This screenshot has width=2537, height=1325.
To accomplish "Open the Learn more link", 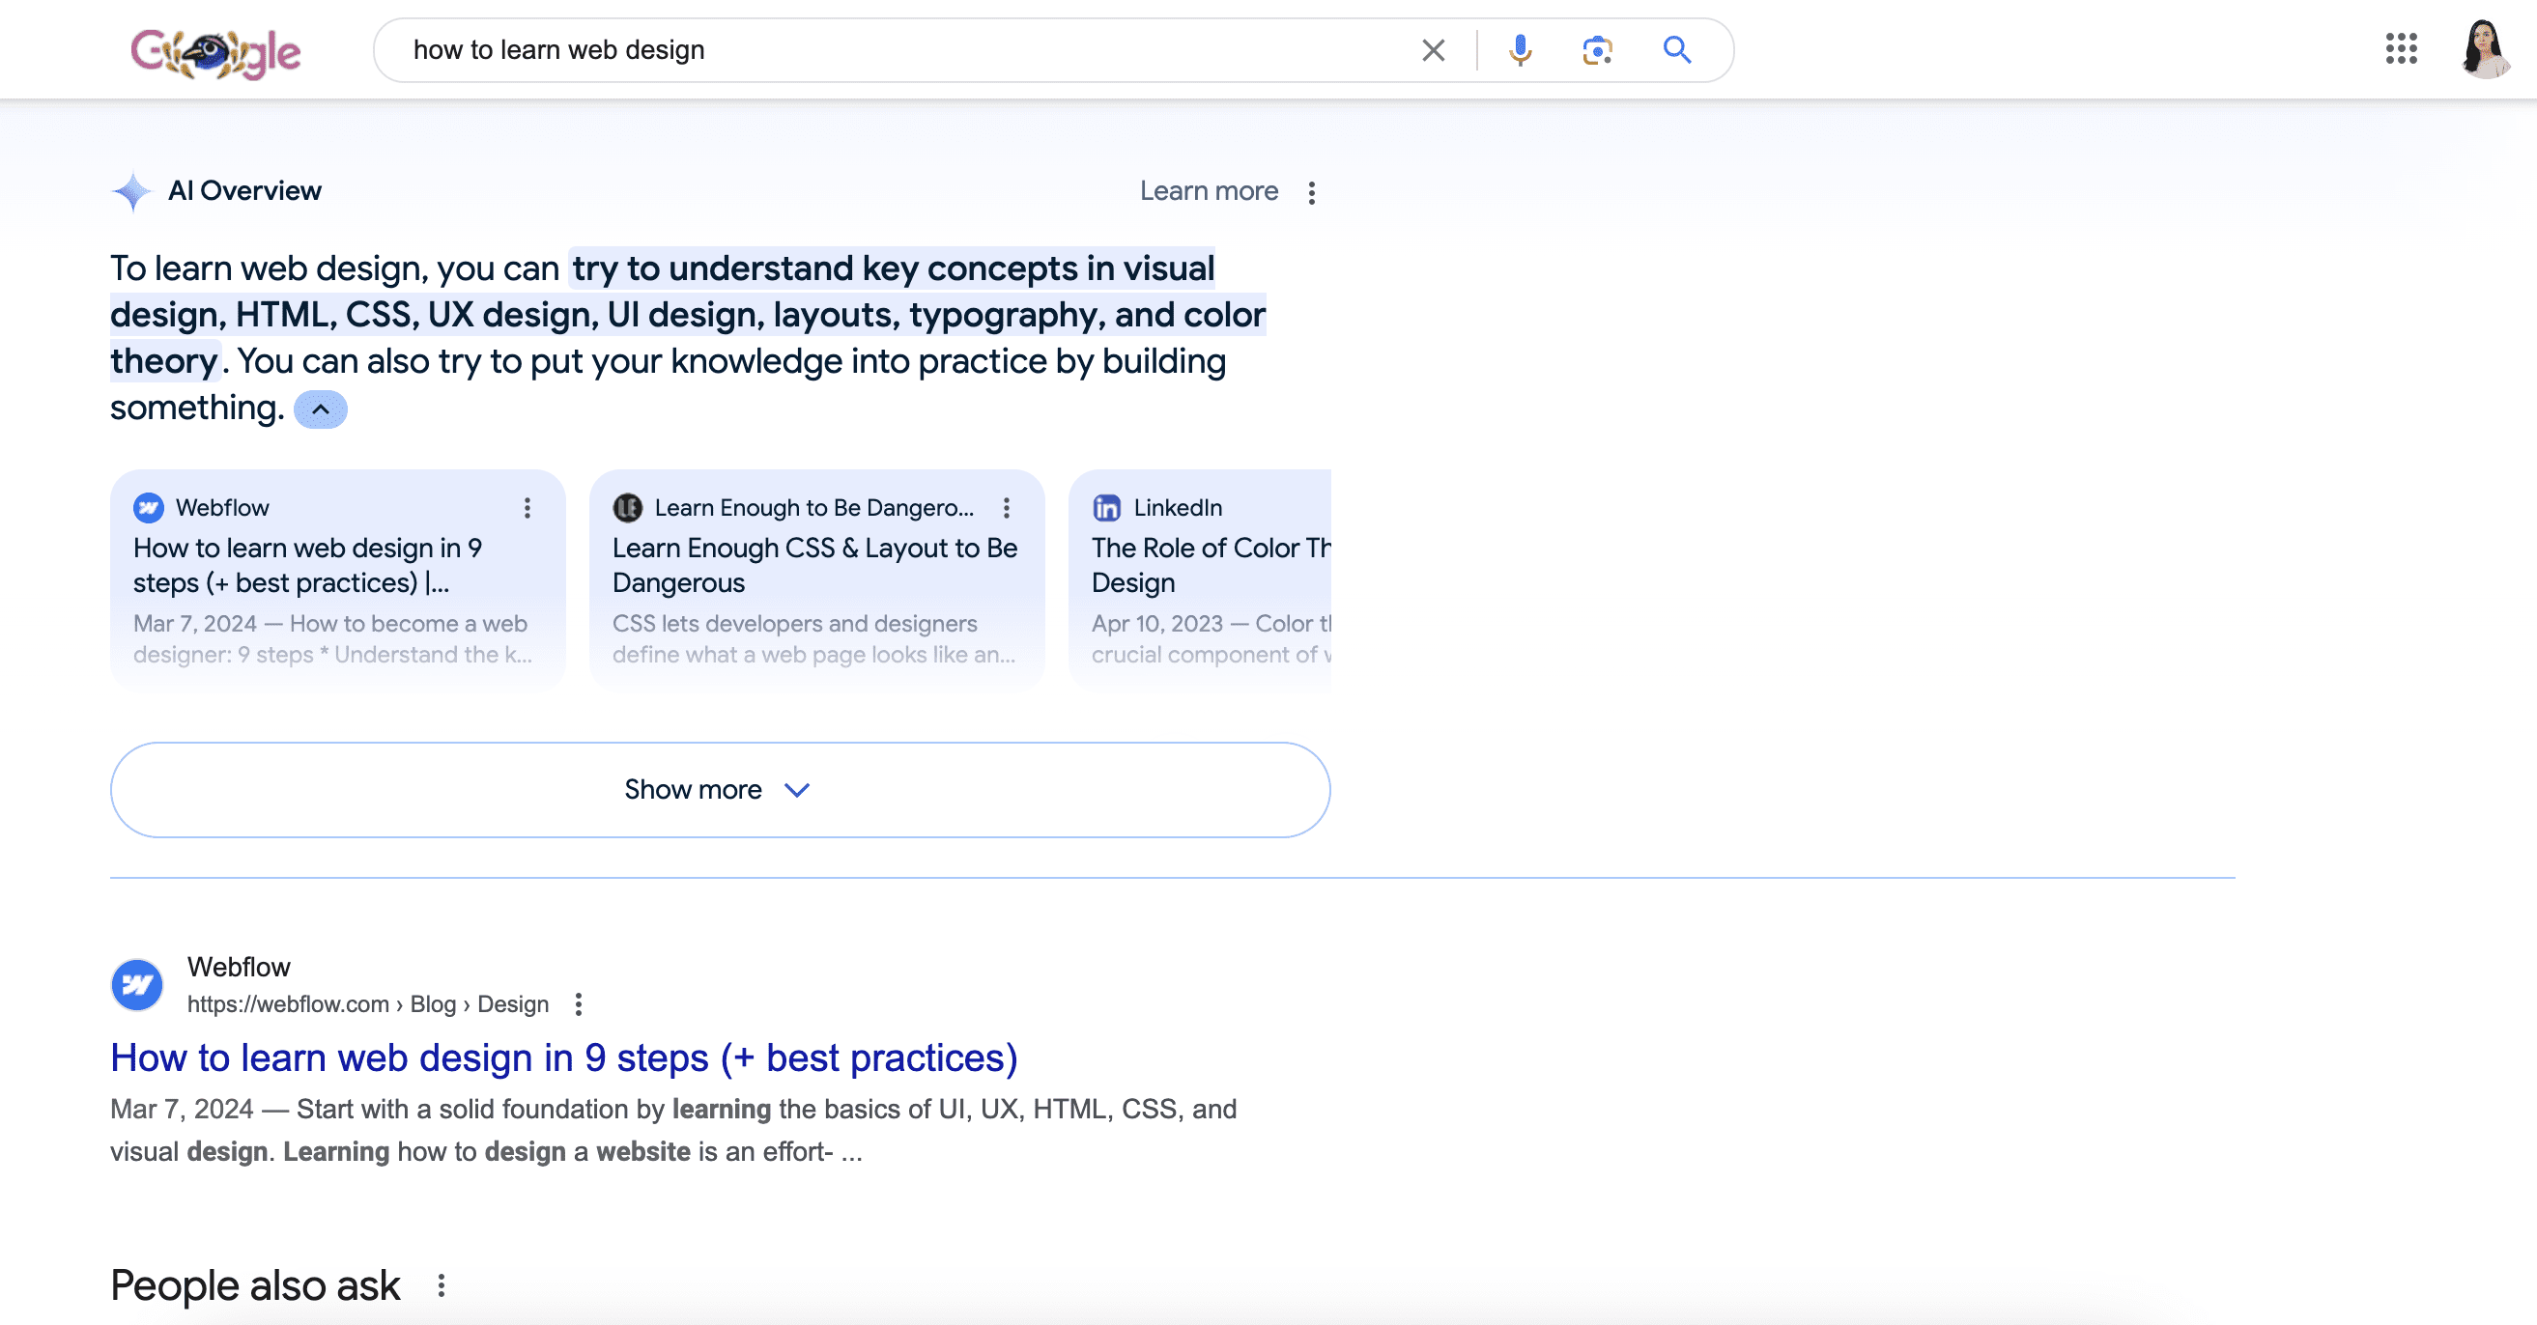I will point(1209,191).
